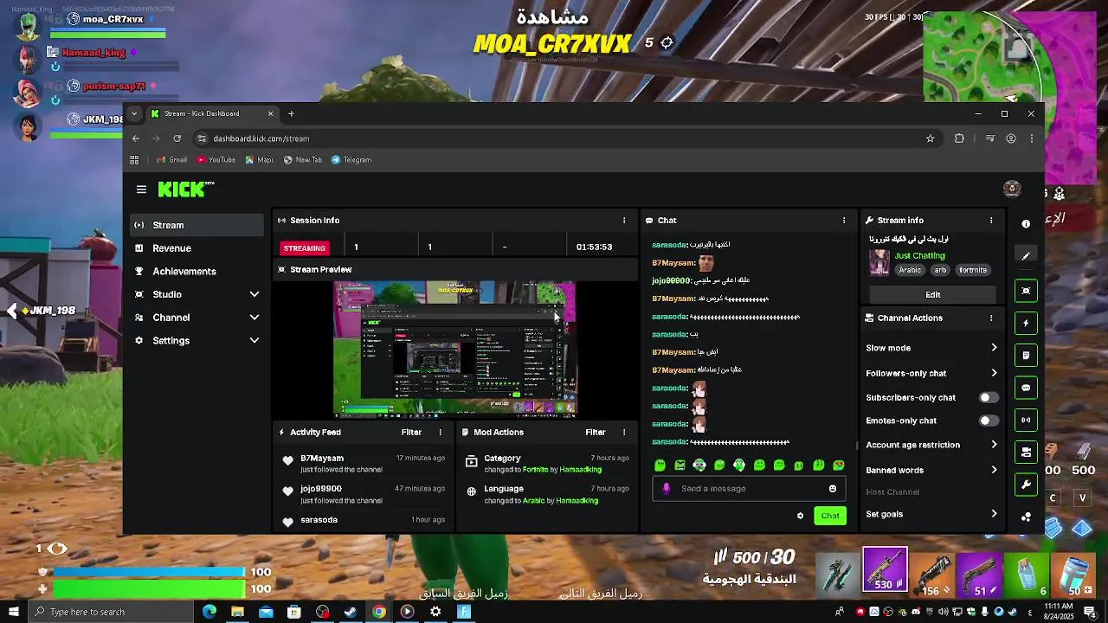Click the pencil edit icon in right sidebar
Viewport: 1108px width, 623px height.
[1026, 256]
